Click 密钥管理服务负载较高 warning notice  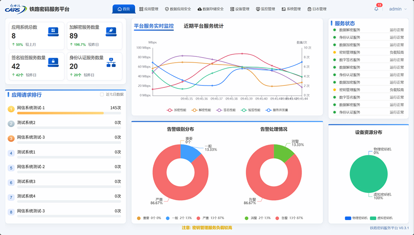207,228
